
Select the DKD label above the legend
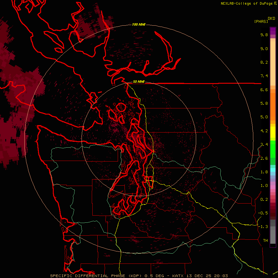[x=272, y=19]
